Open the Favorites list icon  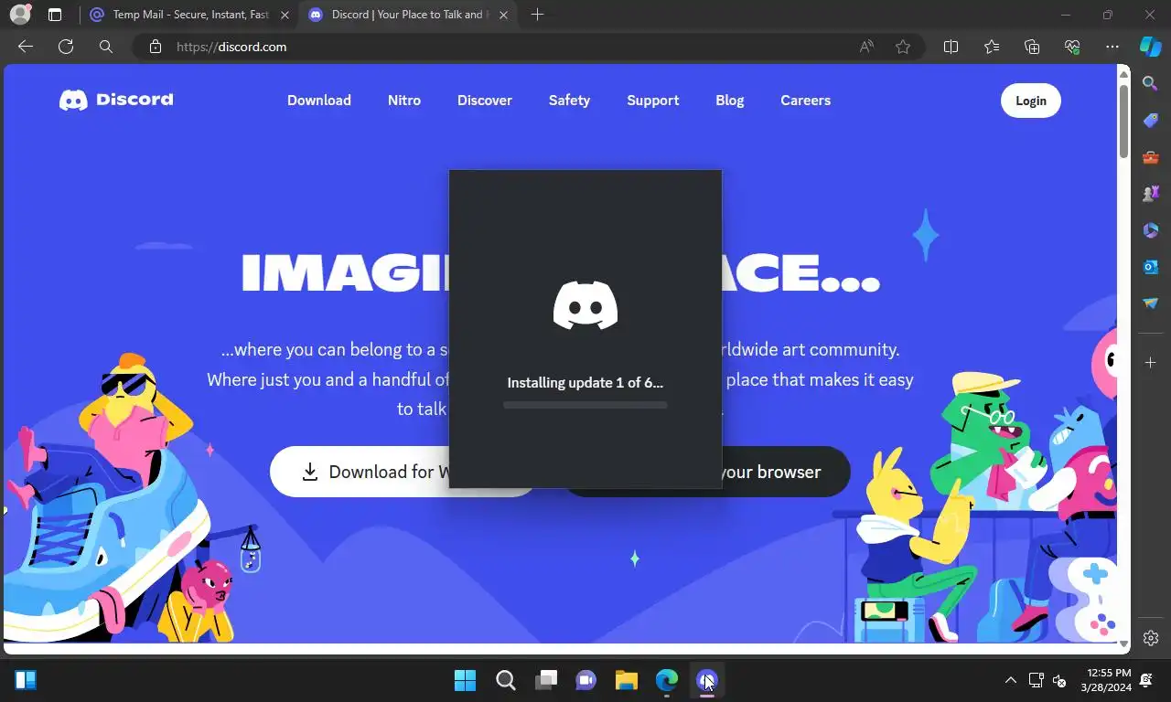point(992,47)
